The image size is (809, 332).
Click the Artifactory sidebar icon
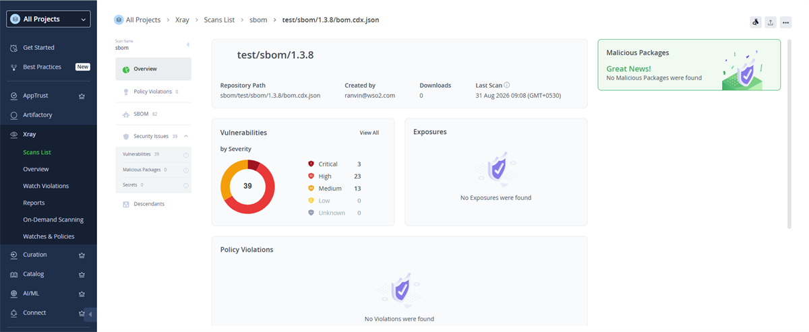pyautogui.click(x=14, y=115)
